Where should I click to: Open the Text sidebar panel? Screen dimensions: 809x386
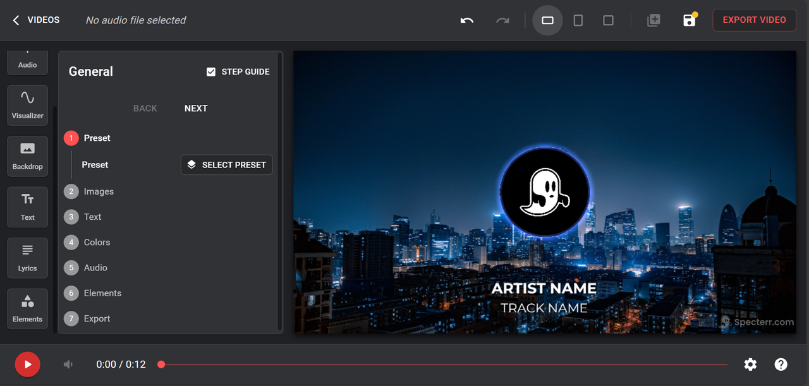[28, 207]
